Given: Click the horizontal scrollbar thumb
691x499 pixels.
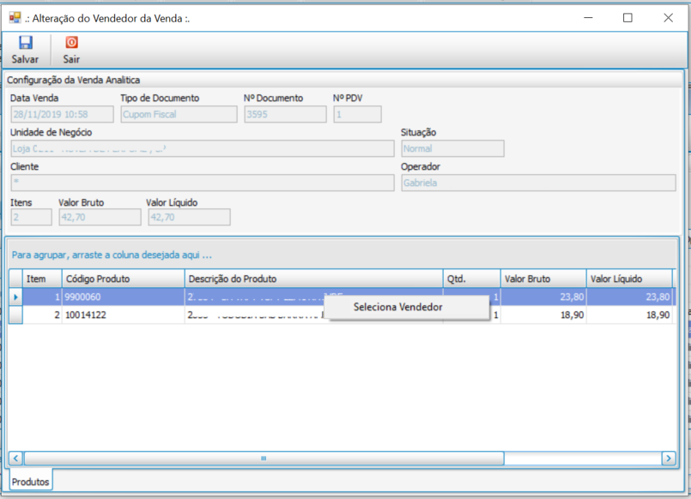Looking at the screenshot, I should tap(264, 458).
